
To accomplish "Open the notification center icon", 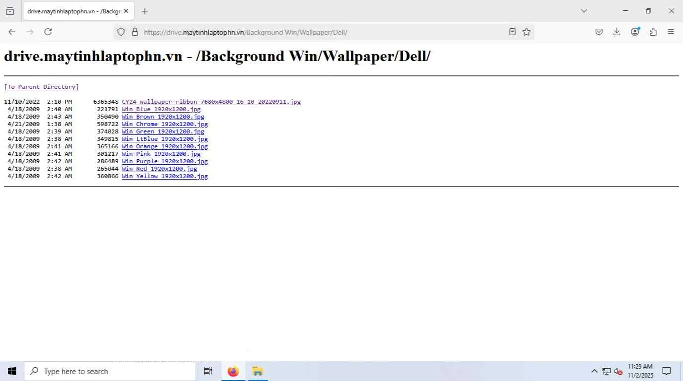I will pos(667,371).
